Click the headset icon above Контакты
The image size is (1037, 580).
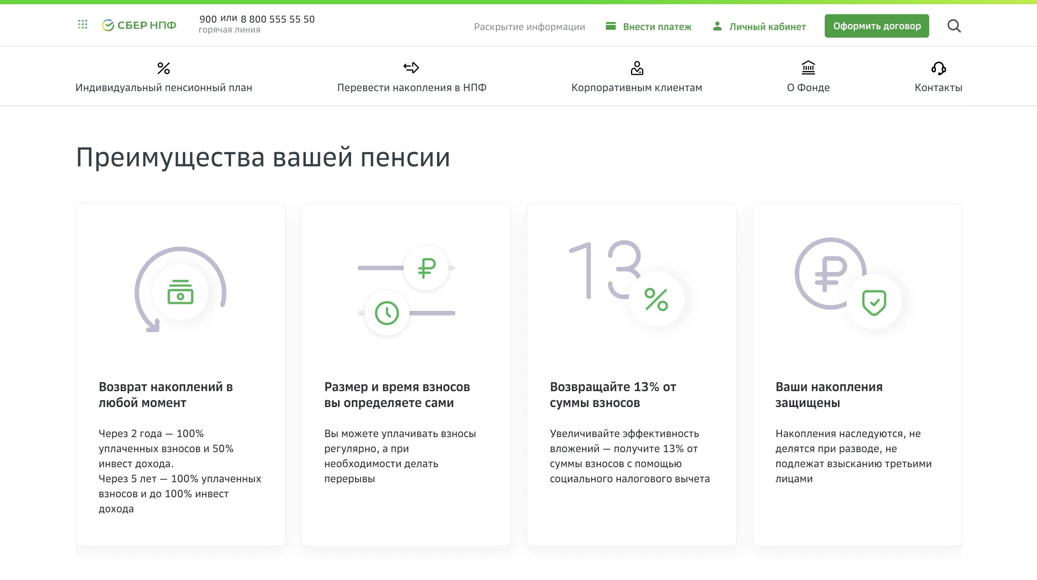point(938,68)
